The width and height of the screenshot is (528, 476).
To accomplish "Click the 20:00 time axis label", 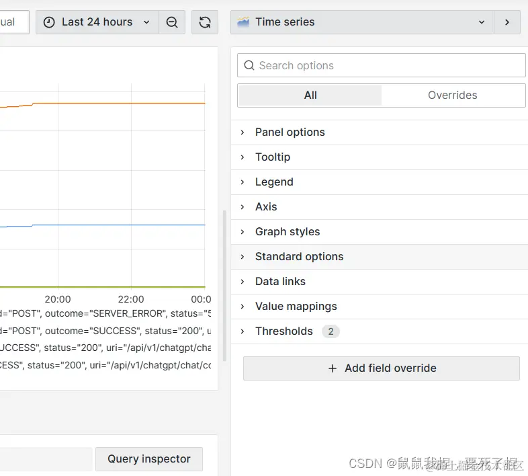I will pyautogui.click(x=58, y=299).
